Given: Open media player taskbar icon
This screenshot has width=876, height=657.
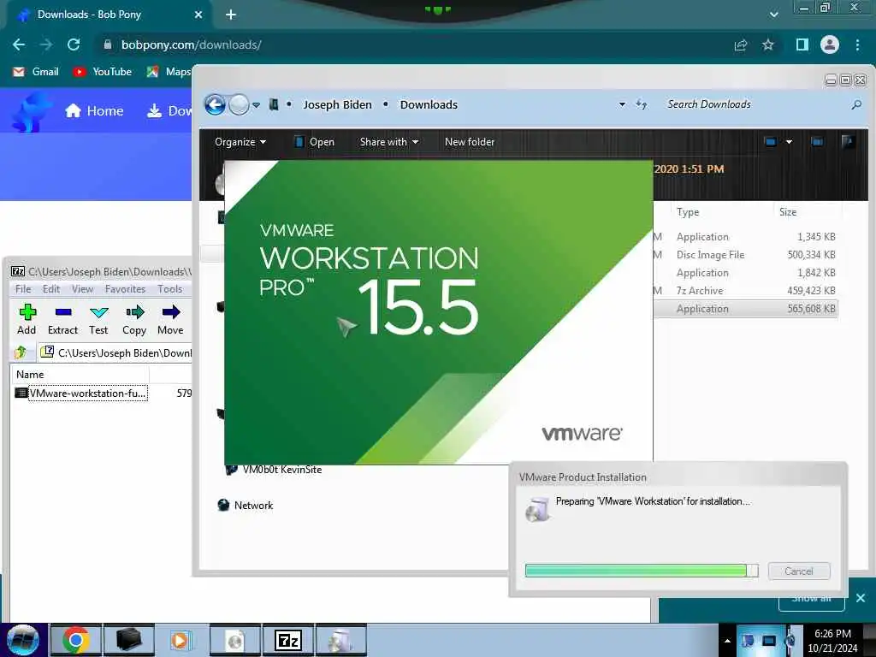Looking at the screenshot, I should [180, 640].
